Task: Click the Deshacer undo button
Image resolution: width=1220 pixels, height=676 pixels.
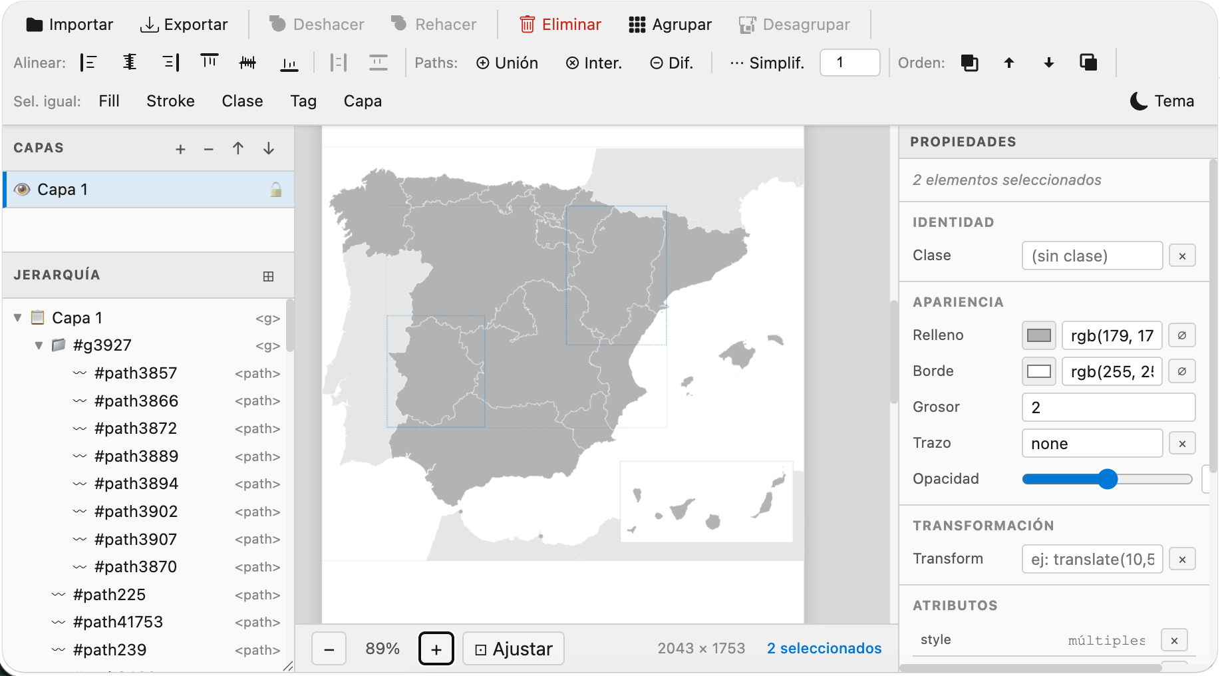Action: (x=317, y=25)
